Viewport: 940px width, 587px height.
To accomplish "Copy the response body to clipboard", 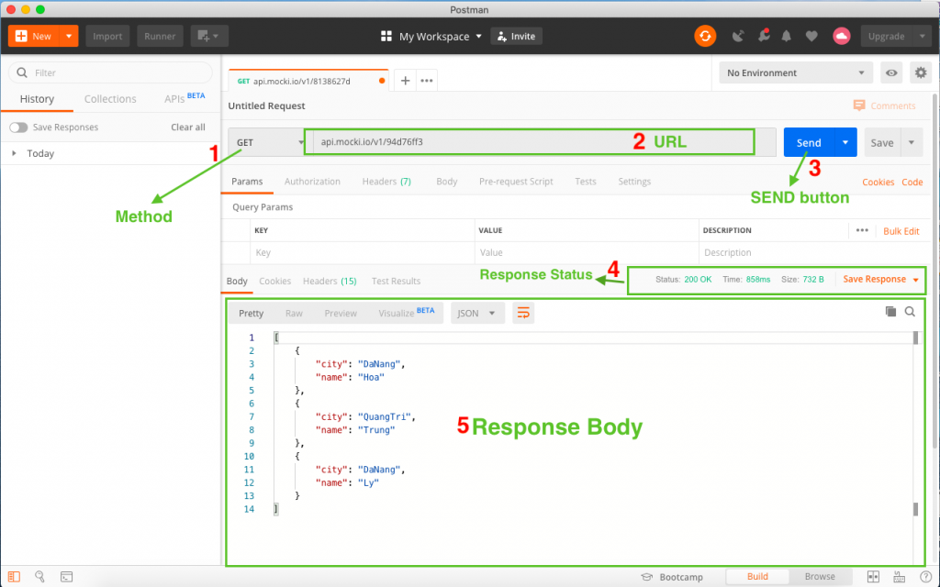I will (890, 312).
